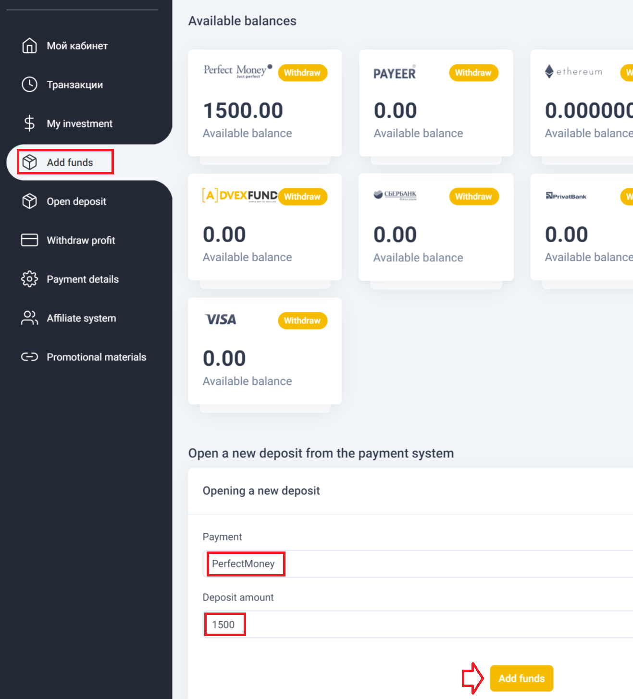Open Payment details in sidebar
The width and height of the screenshot is (633, 699).
83,279
